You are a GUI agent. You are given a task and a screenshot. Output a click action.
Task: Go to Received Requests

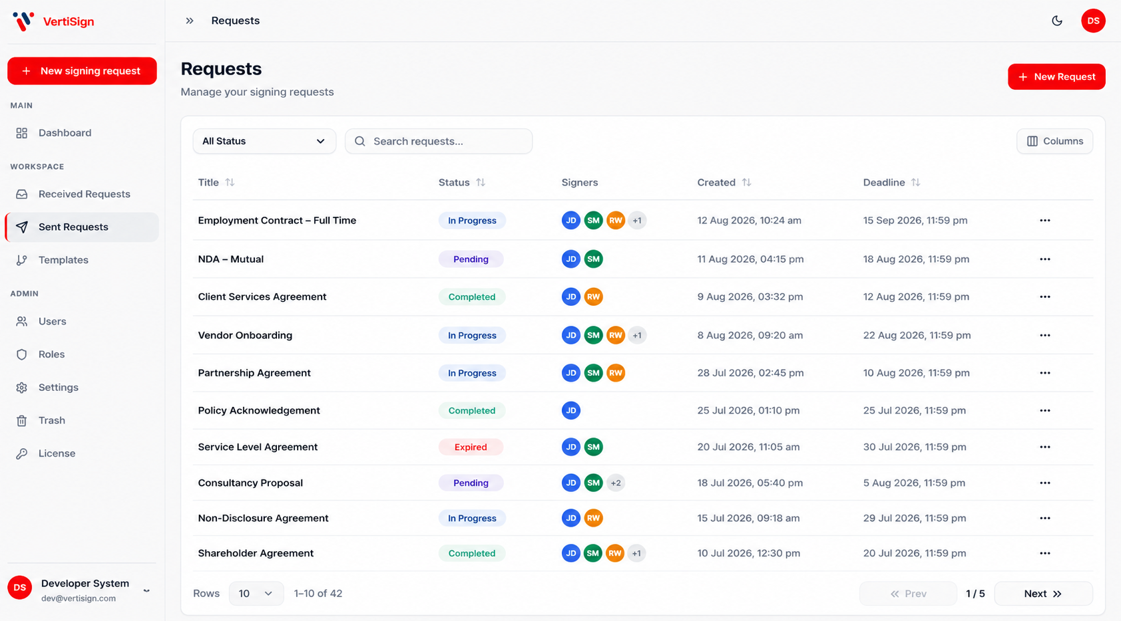pos(82,194)
